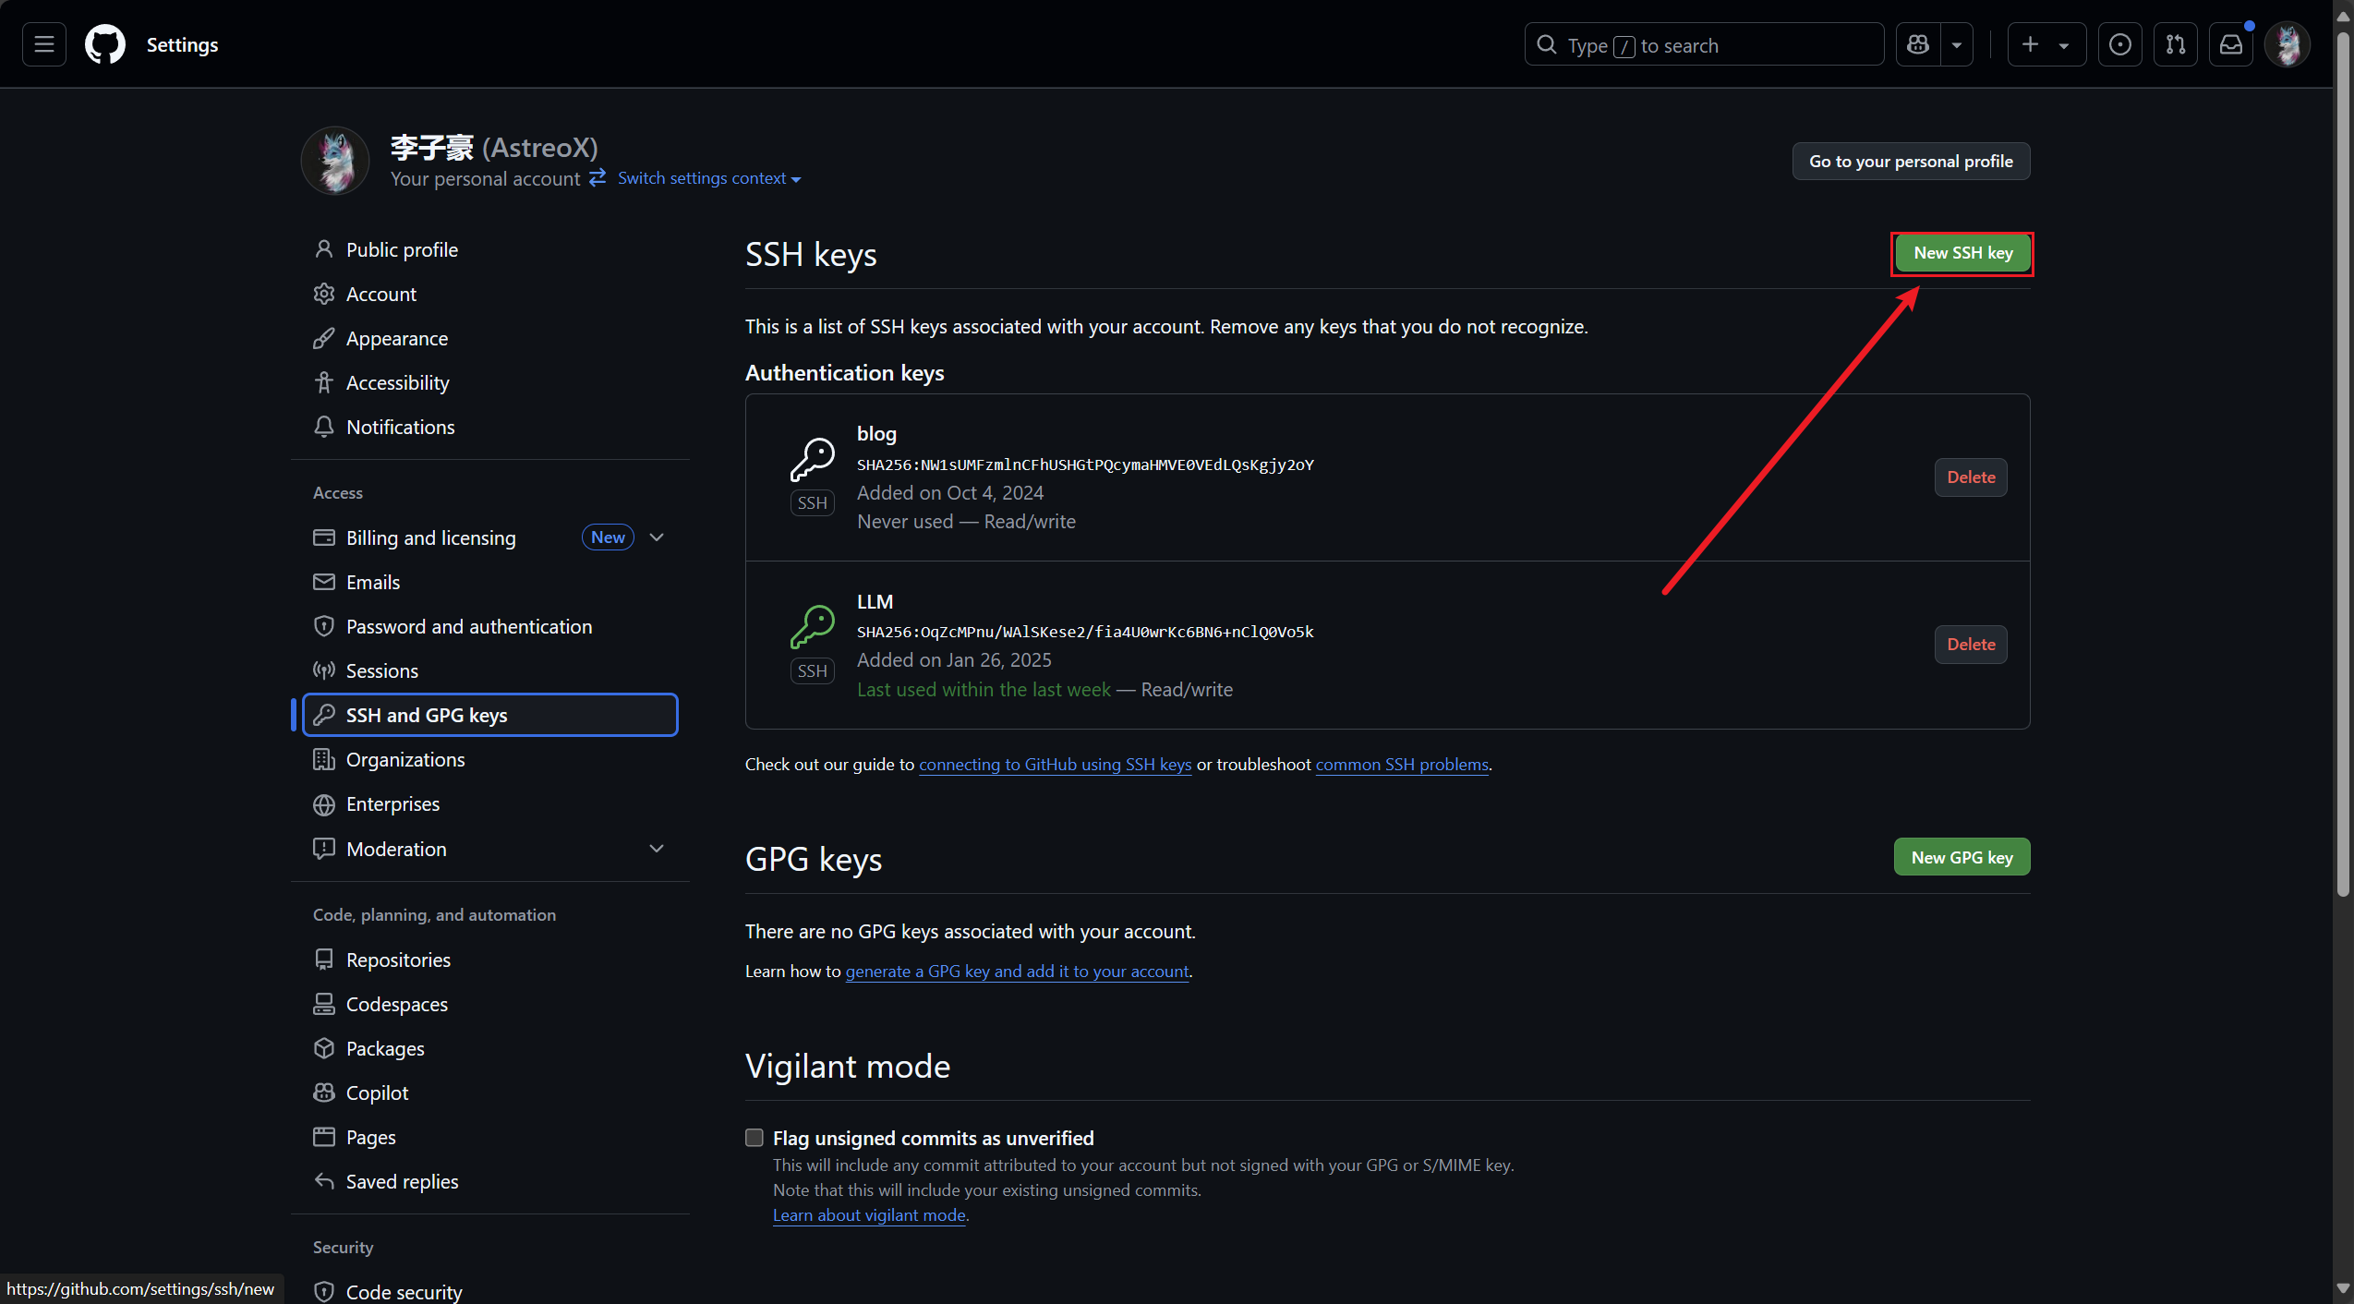The width and height of the screenshot is (2354, 1304).
Task: Focus the search field in header
Action: (1704, 44)
